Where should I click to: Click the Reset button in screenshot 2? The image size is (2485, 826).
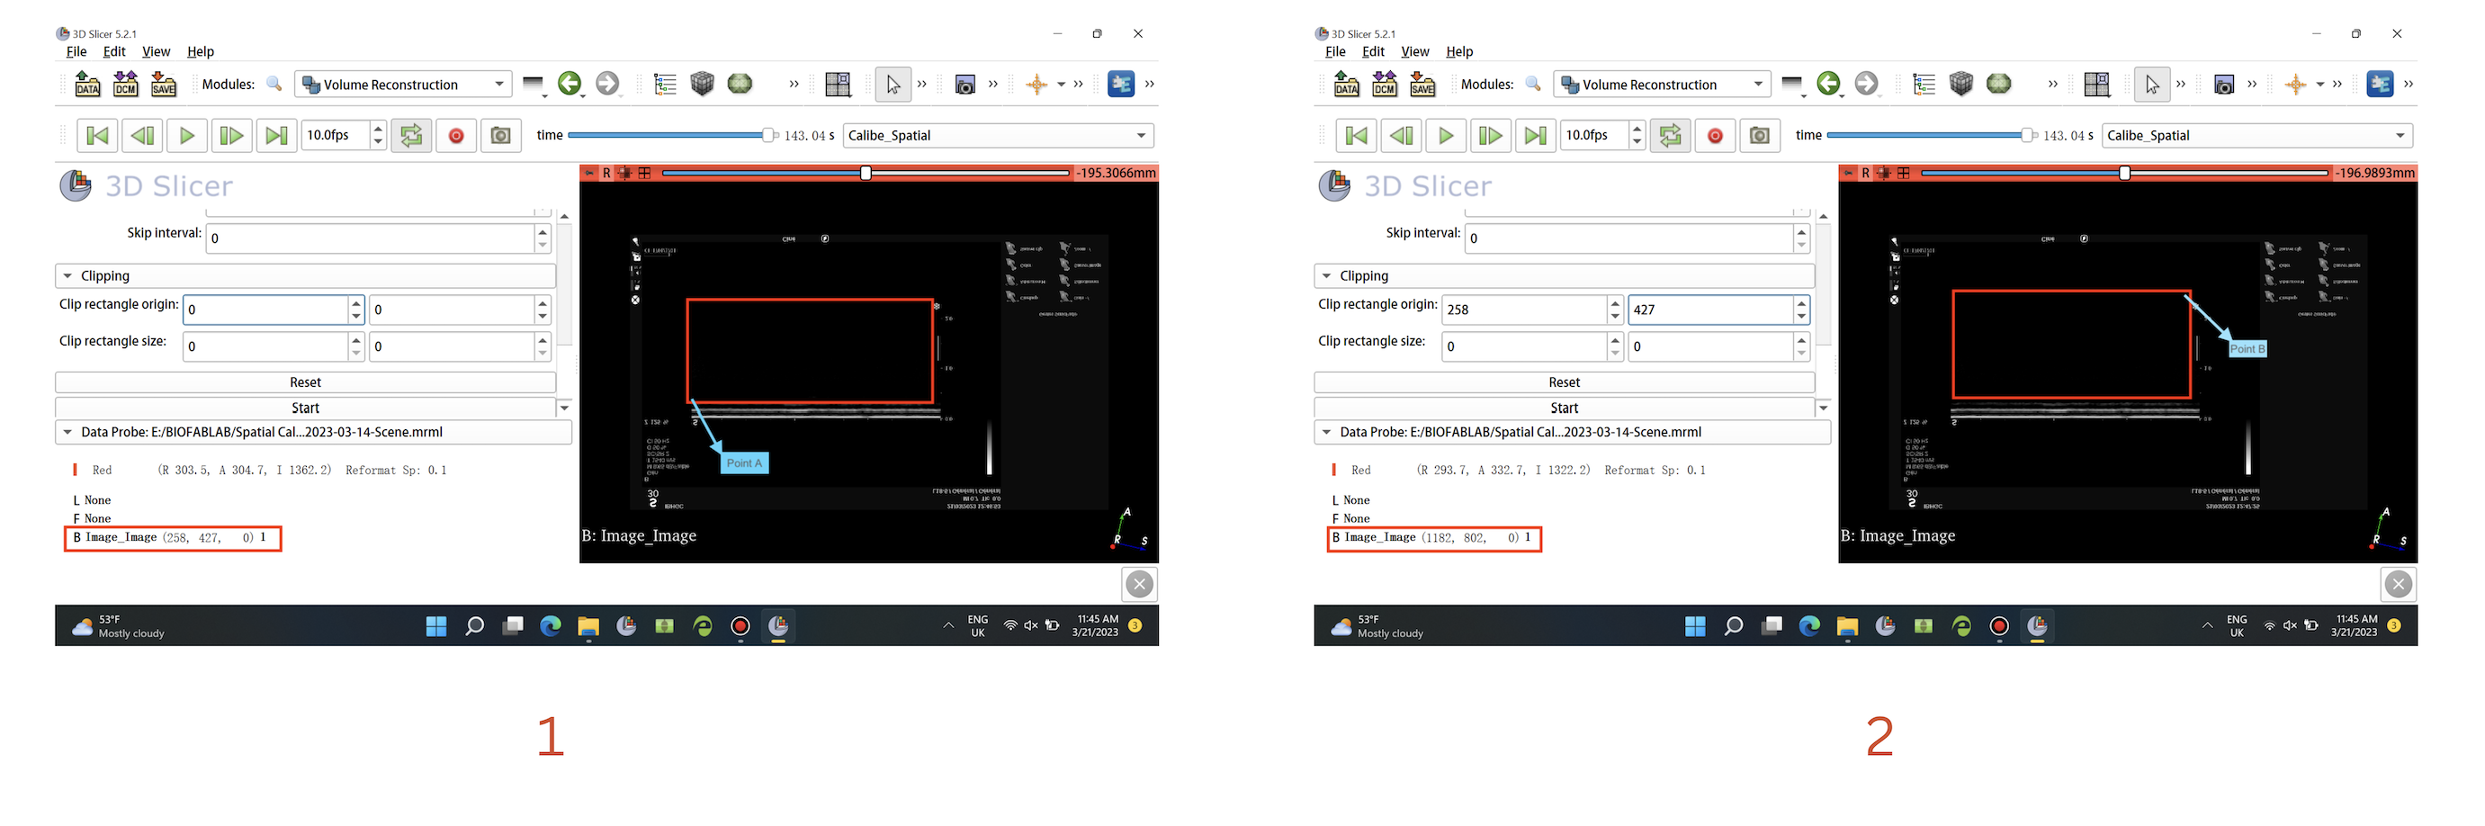[x=1565, y=383]
